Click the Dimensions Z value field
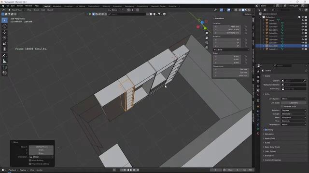Image resolution: width=309 pixels, height=173 pixels. pos(231,75)
